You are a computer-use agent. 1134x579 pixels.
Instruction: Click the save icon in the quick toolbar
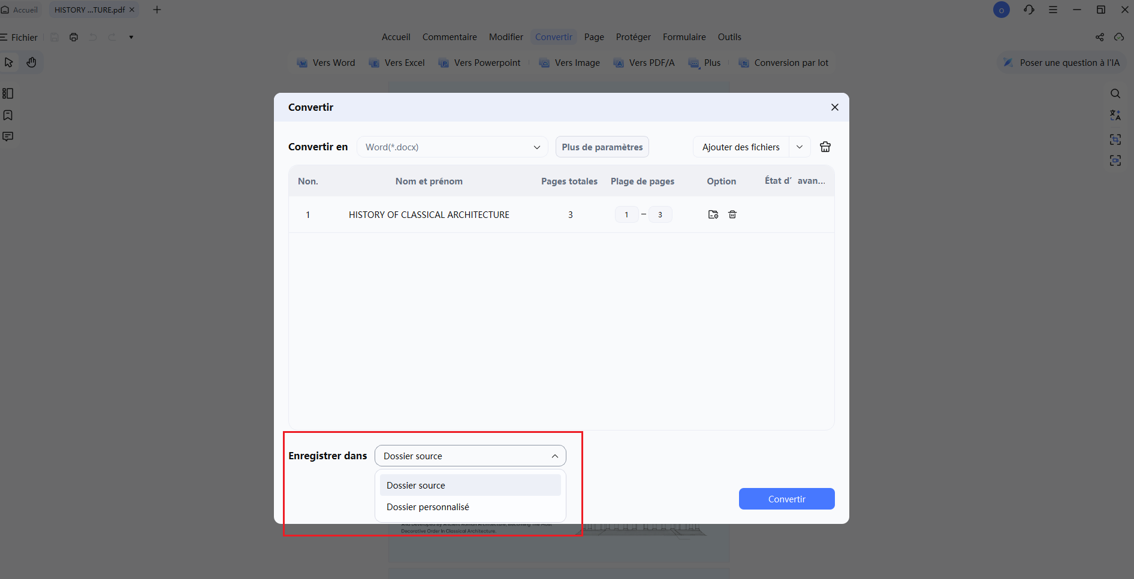point(55,37)
